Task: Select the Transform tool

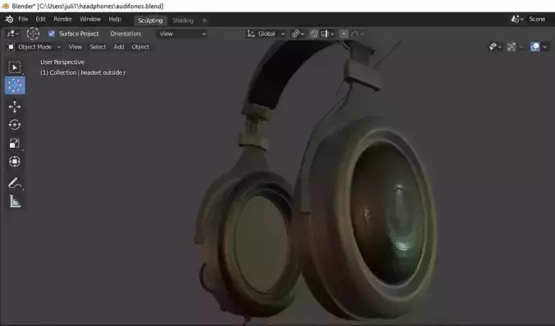Action: pyautogui.click(x=15, y=162)
